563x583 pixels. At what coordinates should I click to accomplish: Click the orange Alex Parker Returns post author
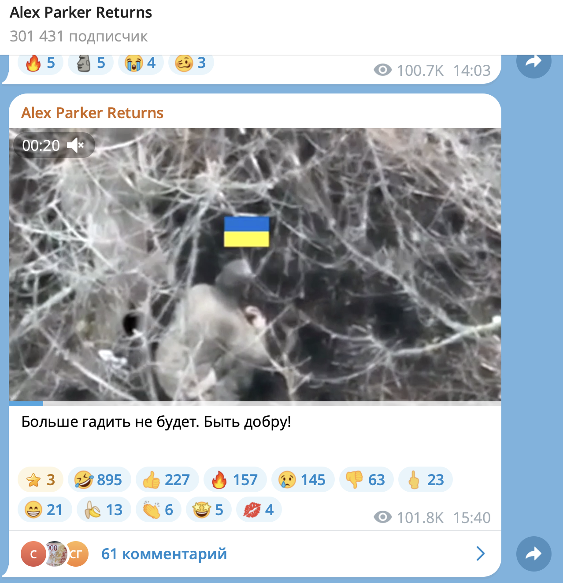pos(92,113)
